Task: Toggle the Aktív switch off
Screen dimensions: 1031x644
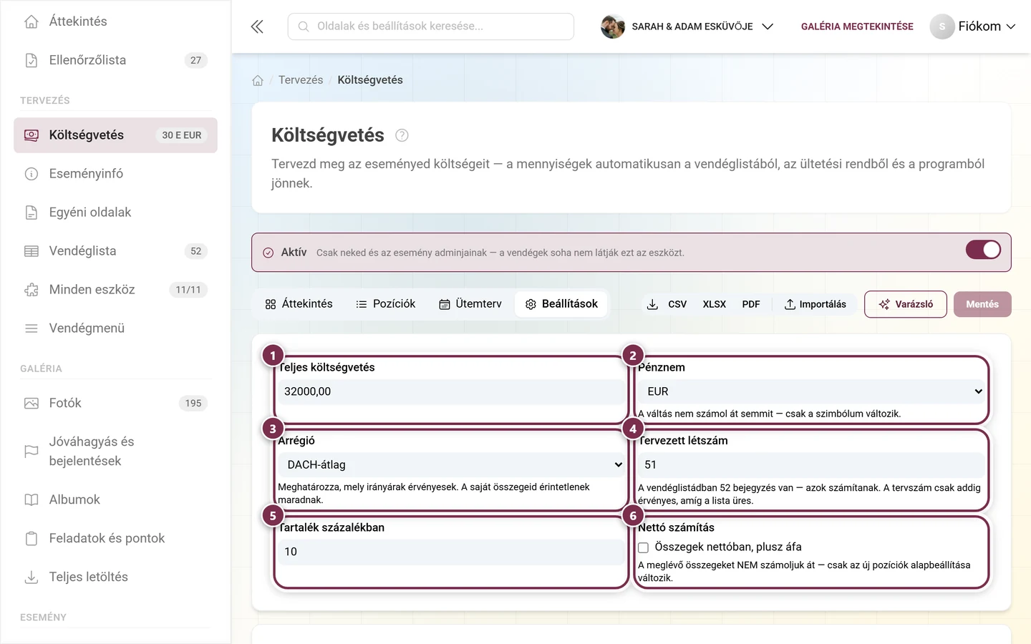Action: click(x=983, y=249)
